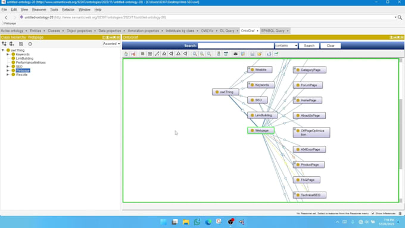Save the current graph with the floppy icon
This screenshot has height=228, width=405.
pyautogui.click(x=253, y=54)
